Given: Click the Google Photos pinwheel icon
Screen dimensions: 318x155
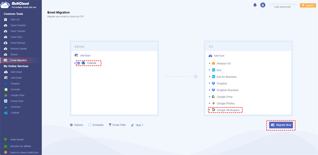Looking at the screenshot, I should tap(213, 103).
